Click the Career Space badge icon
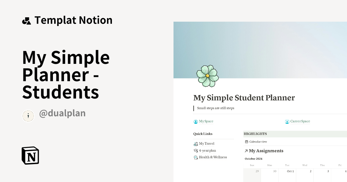 click(287, 121)
